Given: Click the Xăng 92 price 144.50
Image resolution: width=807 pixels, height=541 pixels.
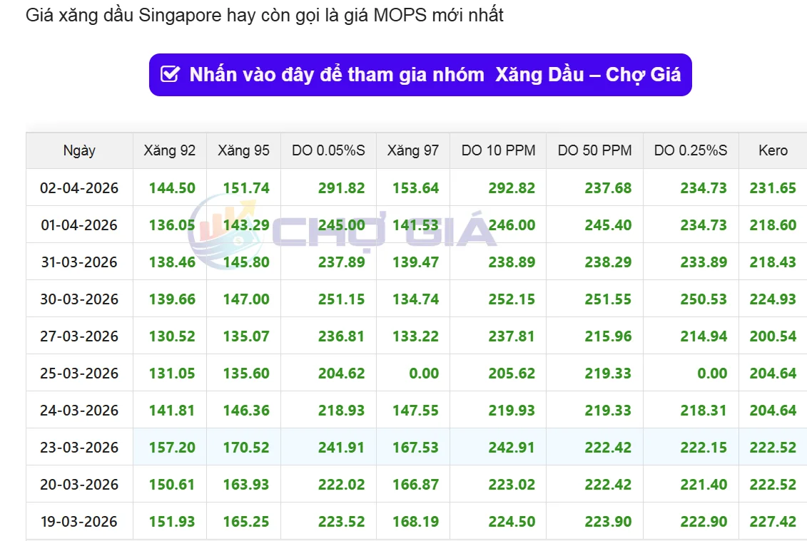Looking at the screenshot, I should click(x=172, y=188).
